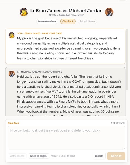Focus the Clap Back text input

(66, 138)
